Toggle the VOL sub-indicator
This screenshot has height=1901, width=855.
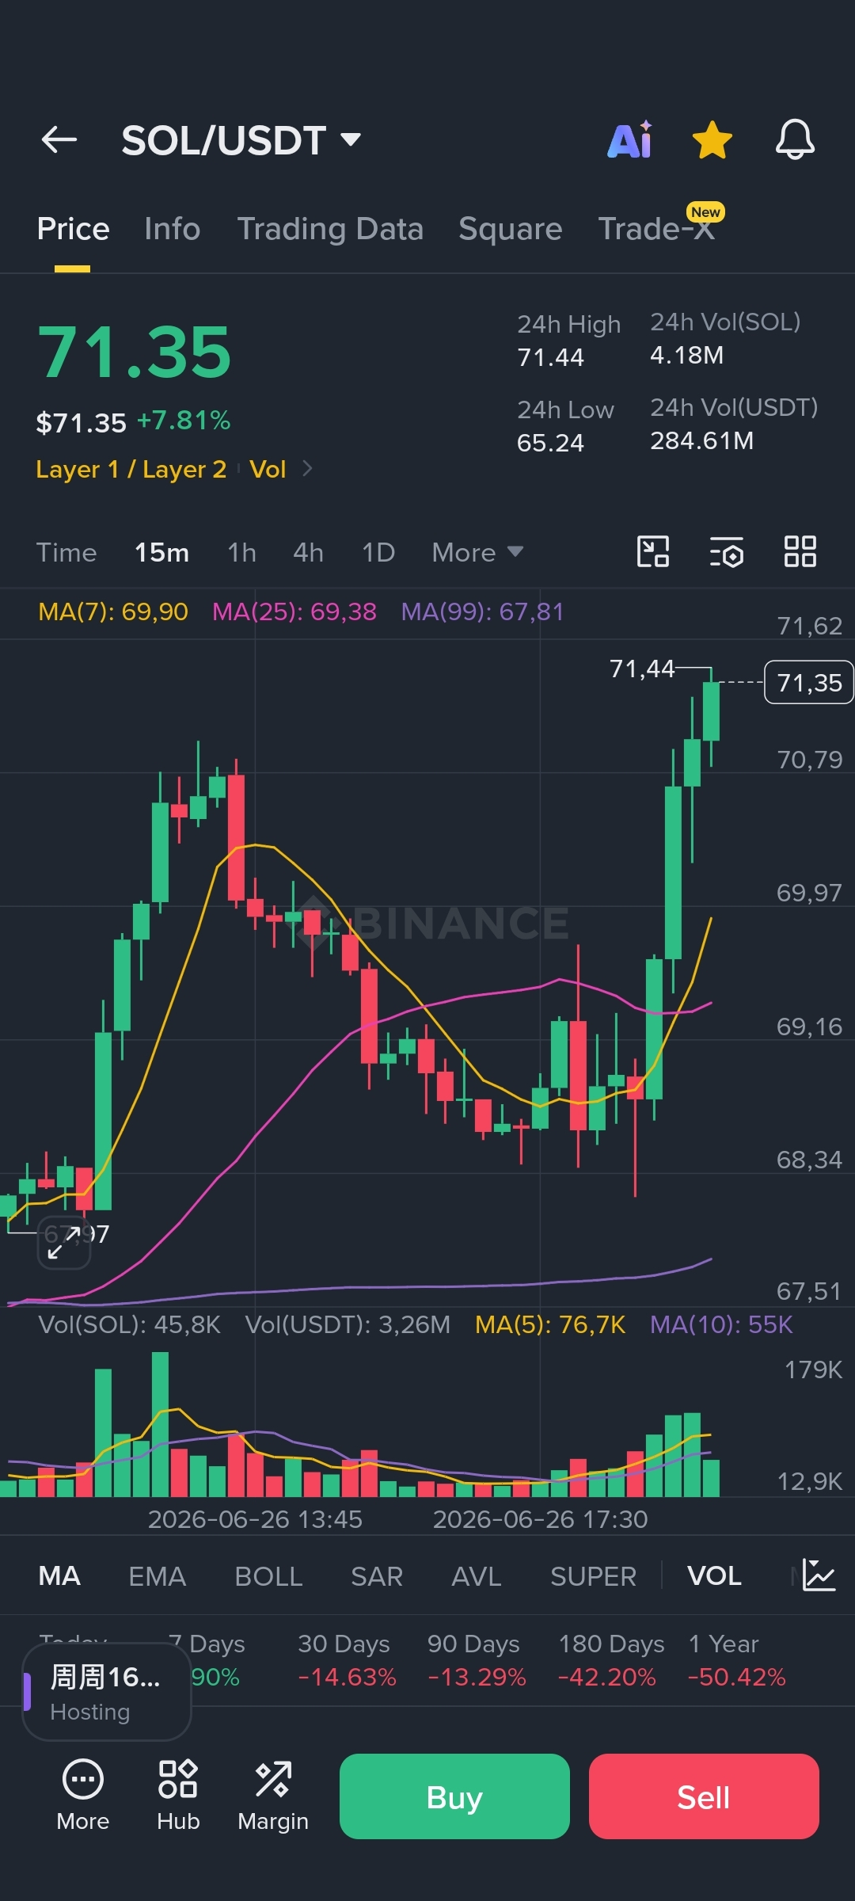pyautogui.click(x=714, y=1575)
